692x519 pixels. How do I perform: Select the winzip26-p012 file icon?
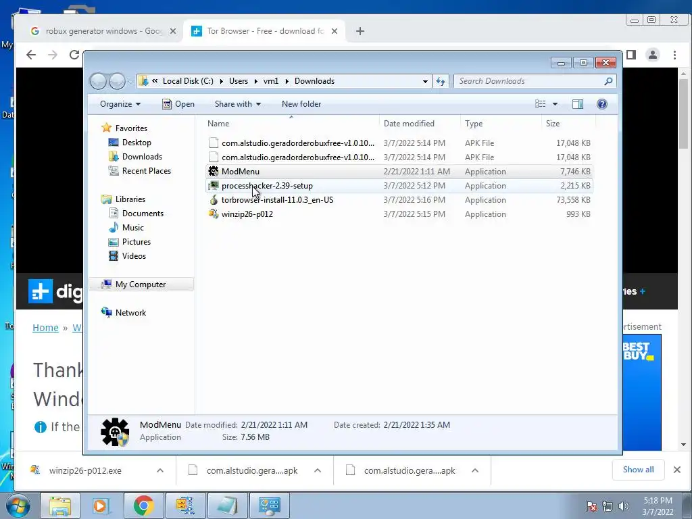[214, 214]
